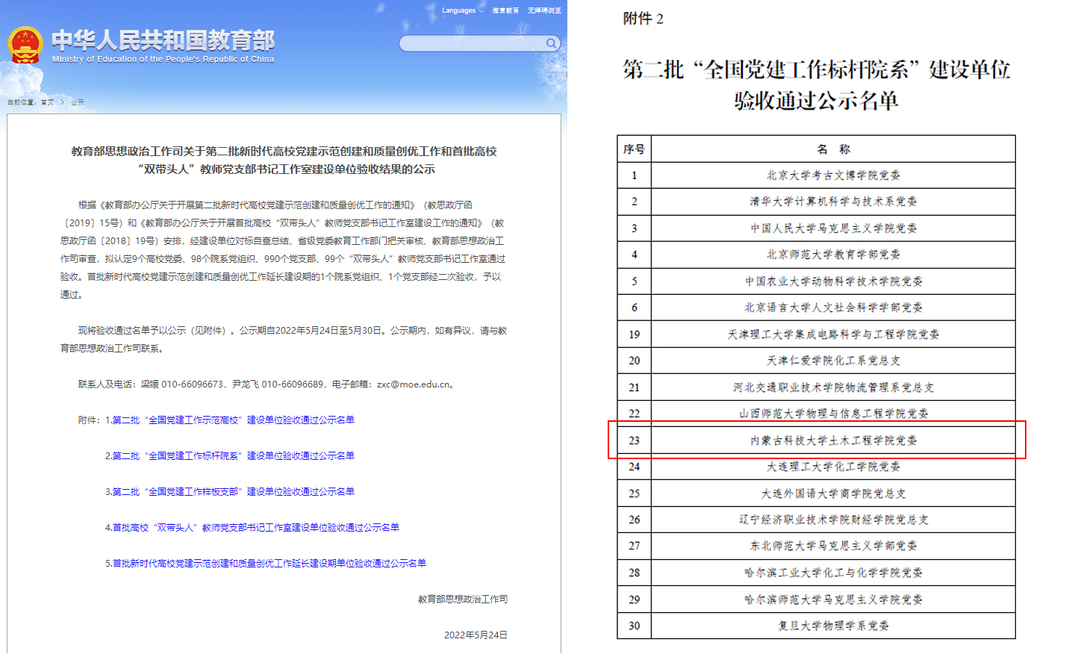Click the magnifier search icon
1069x660 pixels.
click(551, 43)
